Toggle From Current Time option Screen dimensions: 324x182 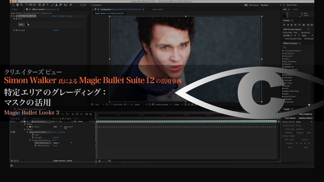pyautogui.click(x=293, y=38)
